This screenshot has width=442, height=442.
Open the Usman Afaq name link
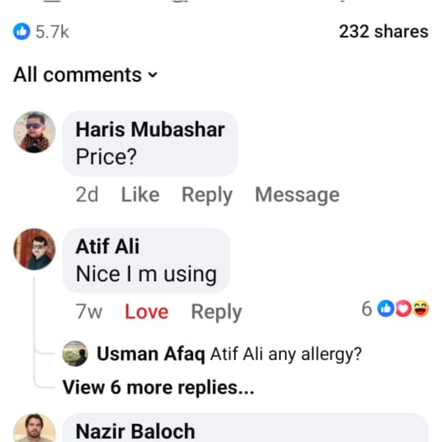[x=151, y=354]
